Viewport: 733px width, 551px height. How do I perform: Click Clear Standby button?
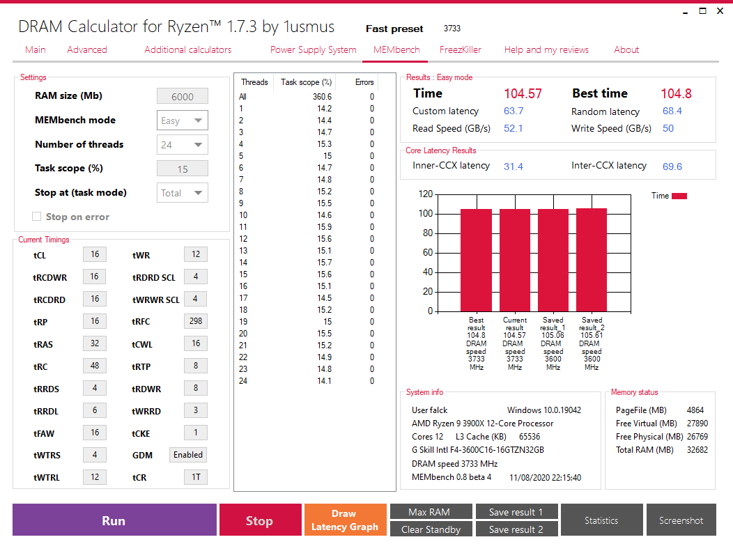pos(431,529)
